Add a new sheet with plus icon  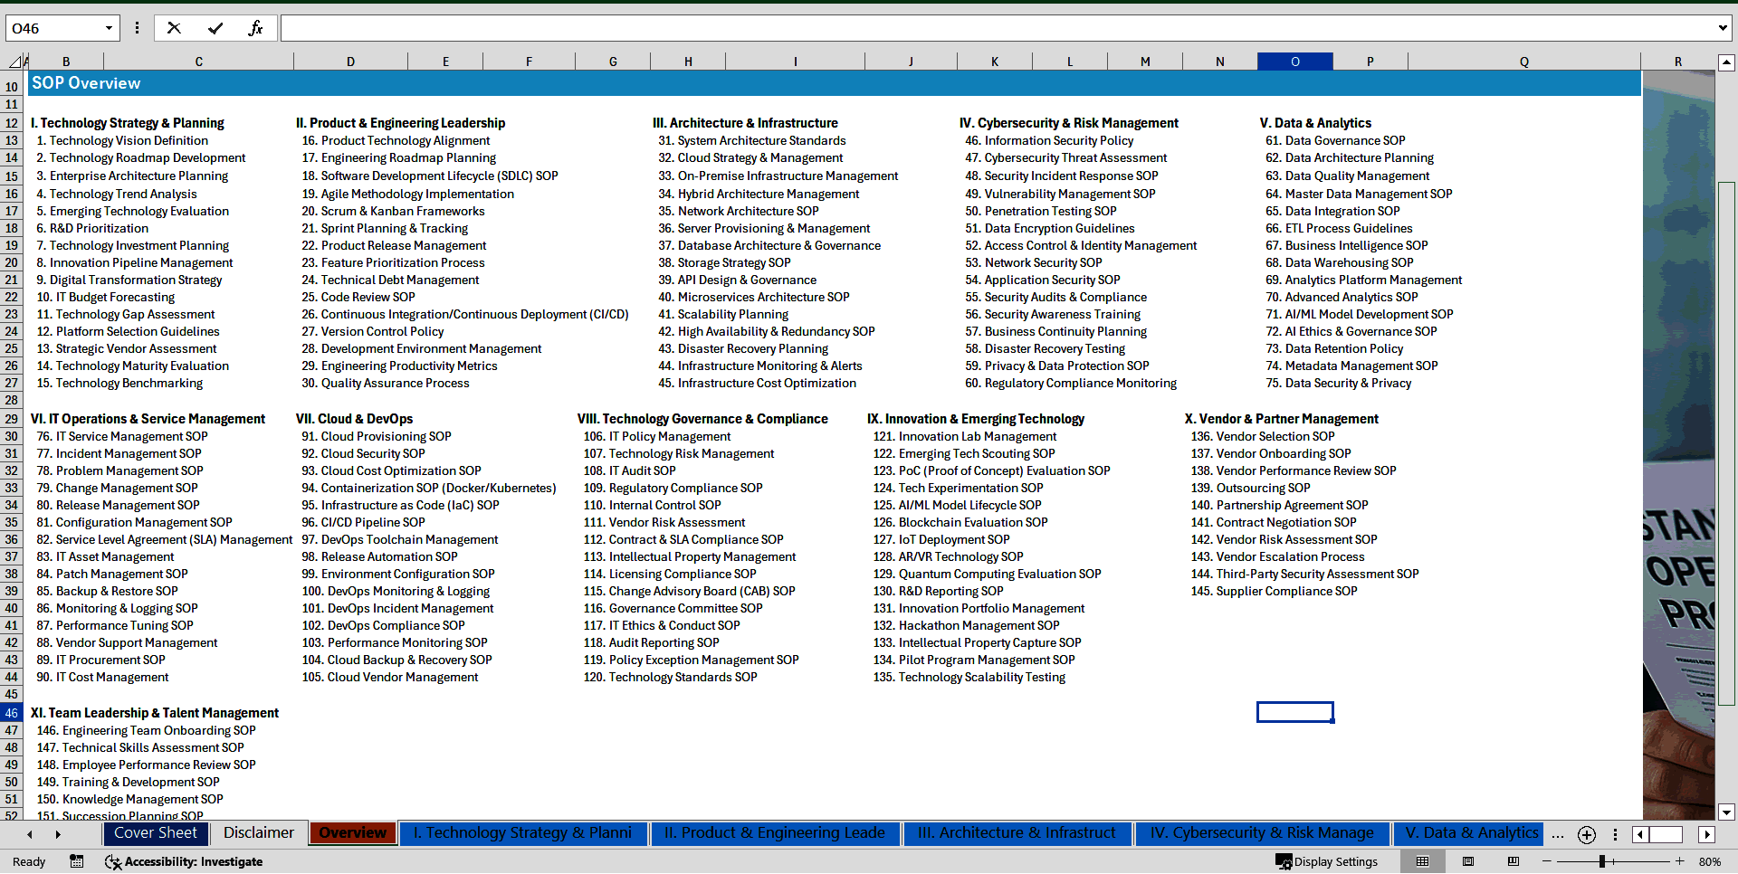pos(1586,835)
